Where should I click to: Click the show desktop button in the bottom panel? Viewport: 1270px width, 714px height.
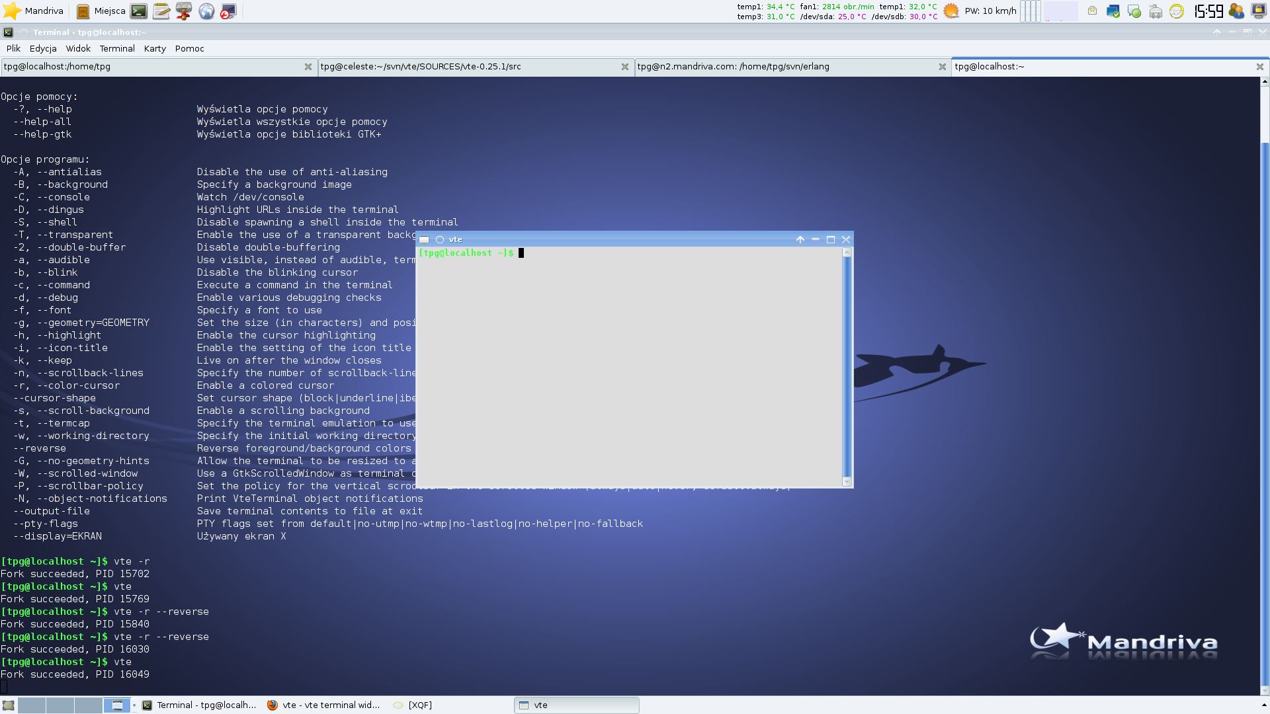[x=8, y=705]
